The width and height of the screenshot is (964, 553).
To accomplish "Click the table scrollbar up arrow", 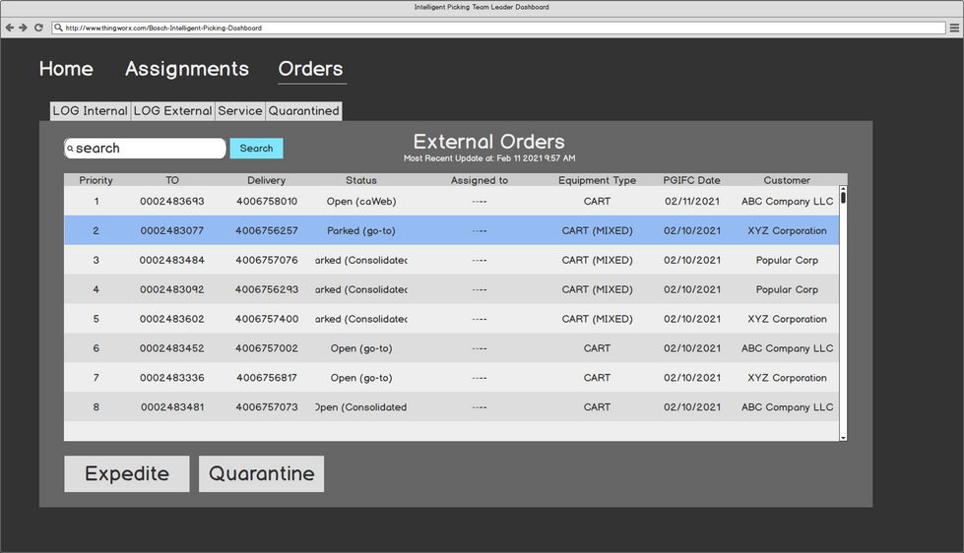I will tap(844, 189).
